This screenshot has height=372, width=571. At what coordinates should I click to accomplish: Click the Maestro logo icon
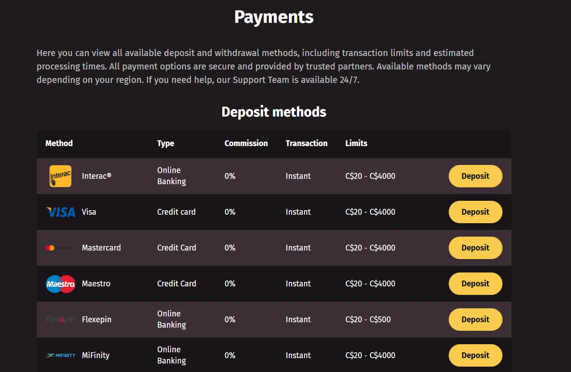click(60, 284)
